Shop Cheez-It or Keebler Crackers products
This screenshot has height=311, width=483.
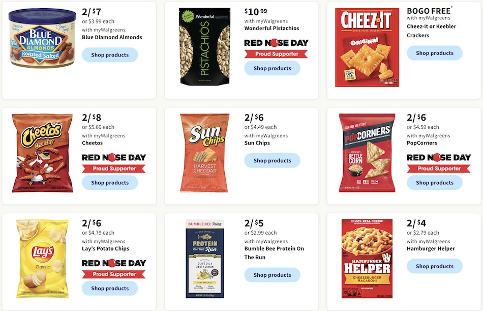(434, 53)
